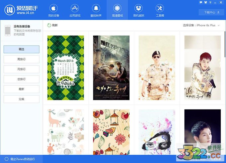Click the www.i4.cn website link
Viewport: 226px width, 163px height.
(25, 13)
